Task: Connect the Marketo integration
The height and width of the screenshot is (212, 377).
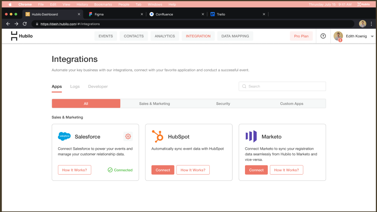Action: pos(256,170)
